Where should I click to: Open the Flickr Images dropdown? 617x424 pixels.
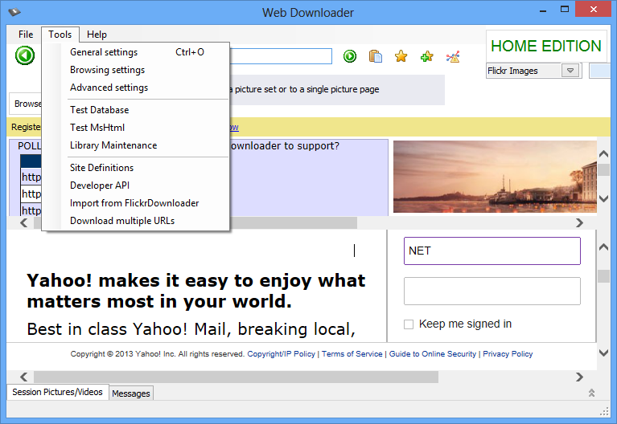pos(570,71)
